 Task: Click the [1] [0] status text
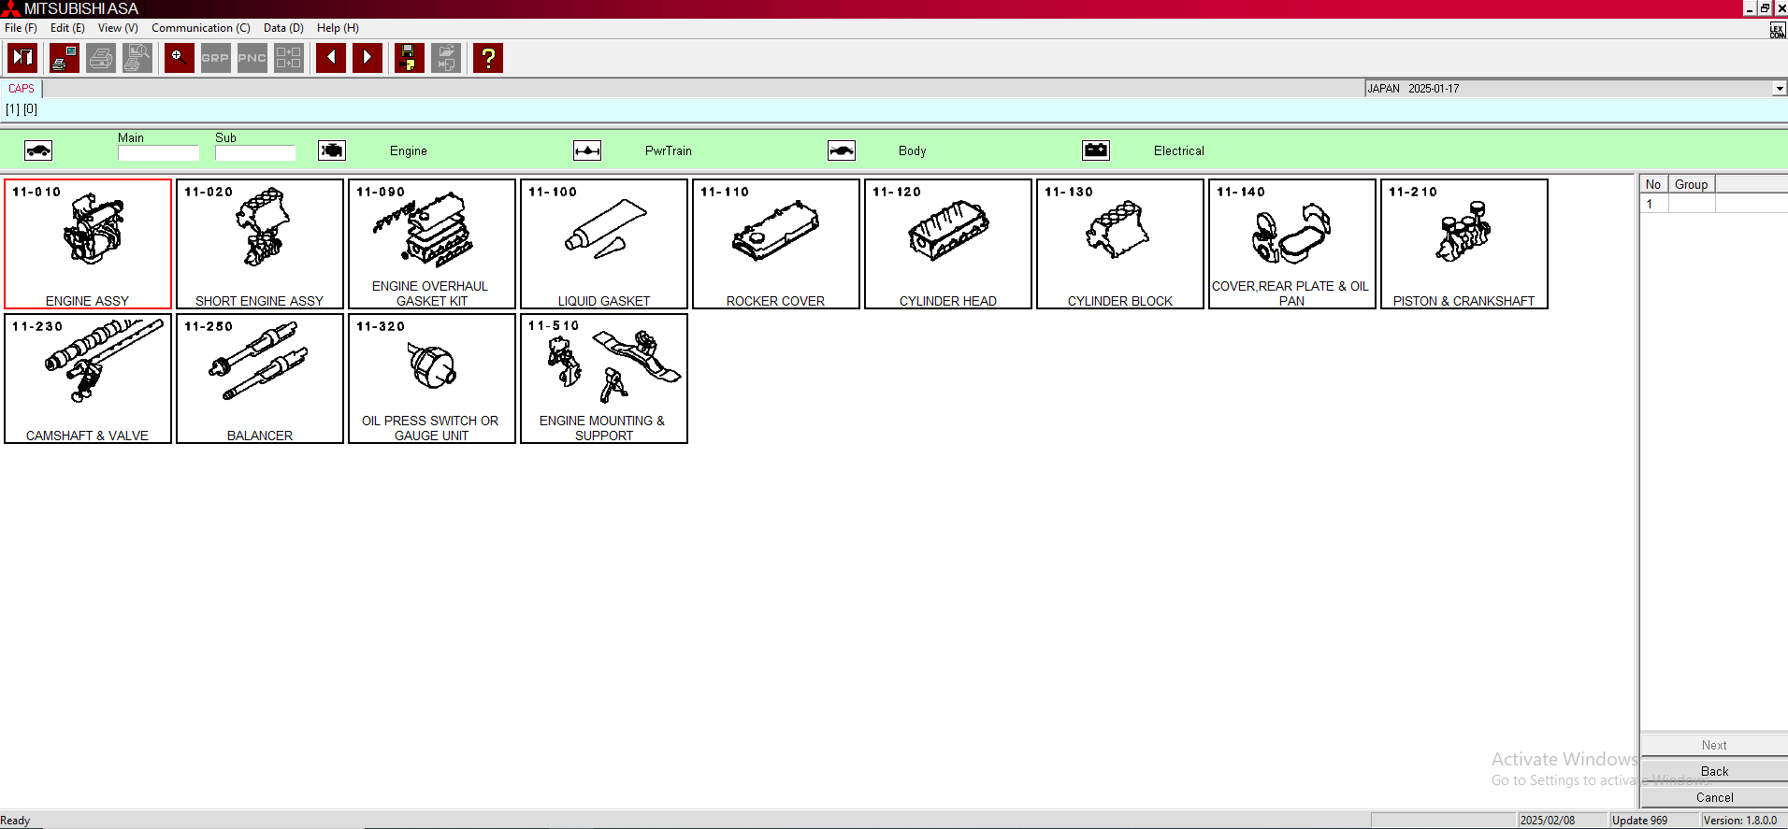tap(22, 109)
